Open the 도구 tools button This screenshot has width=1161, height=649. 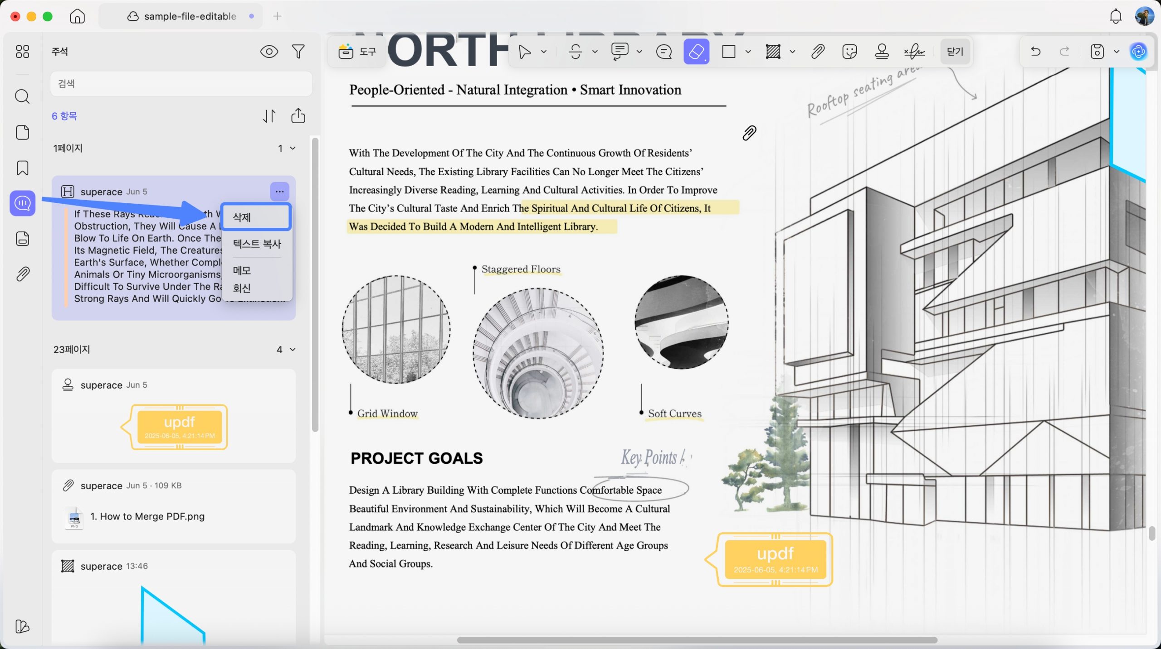coord(357,52)
